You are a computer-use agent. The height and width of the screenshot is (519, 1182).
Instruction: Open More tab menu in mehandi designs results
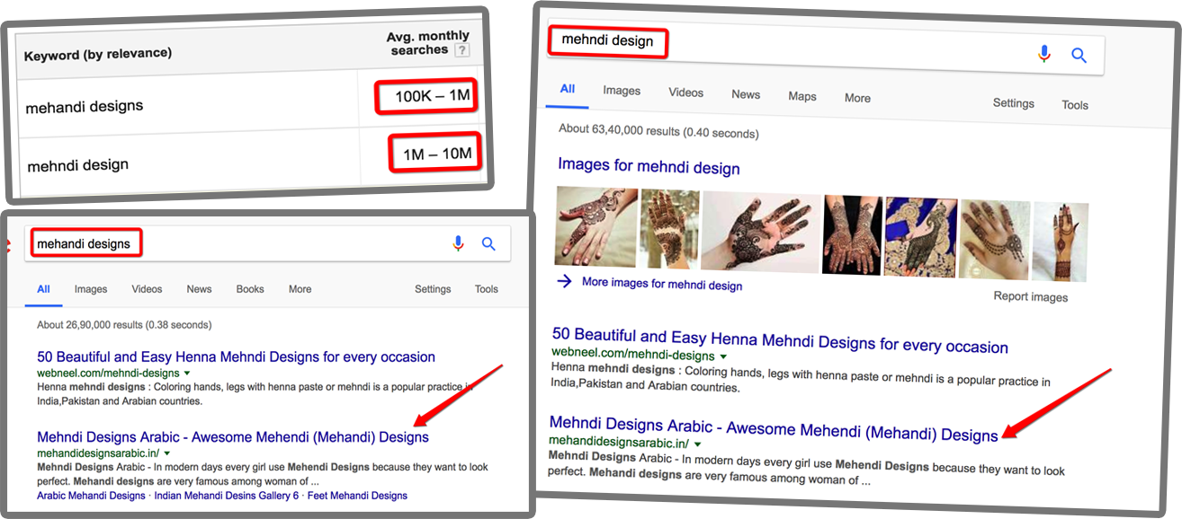pyautogui.click(x=300, y=289)
